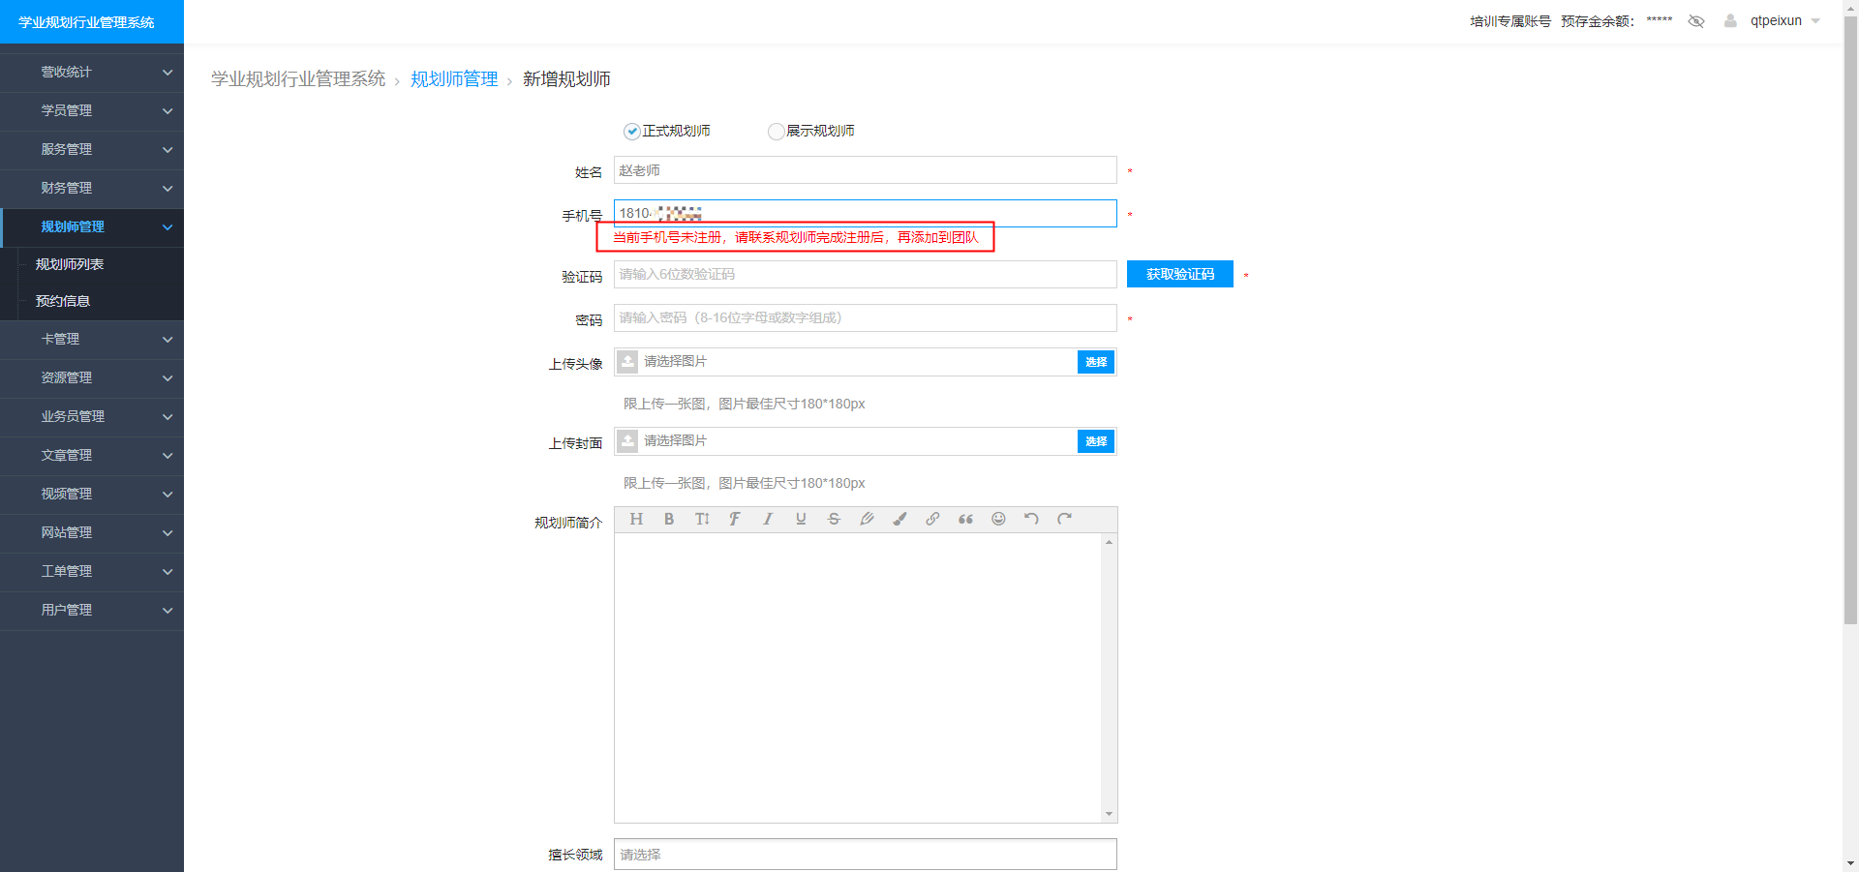
Task: Toggle bold formatting in the 规划师简介 editor
Action: tap(669, 519)
